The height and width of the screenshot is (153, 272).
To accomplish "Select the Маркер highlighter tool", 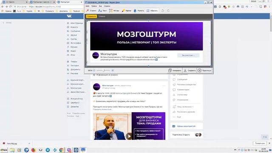I will click(127, 11).
